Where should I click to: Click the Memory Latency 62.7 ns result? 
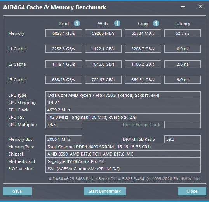(x=183, y=33)
